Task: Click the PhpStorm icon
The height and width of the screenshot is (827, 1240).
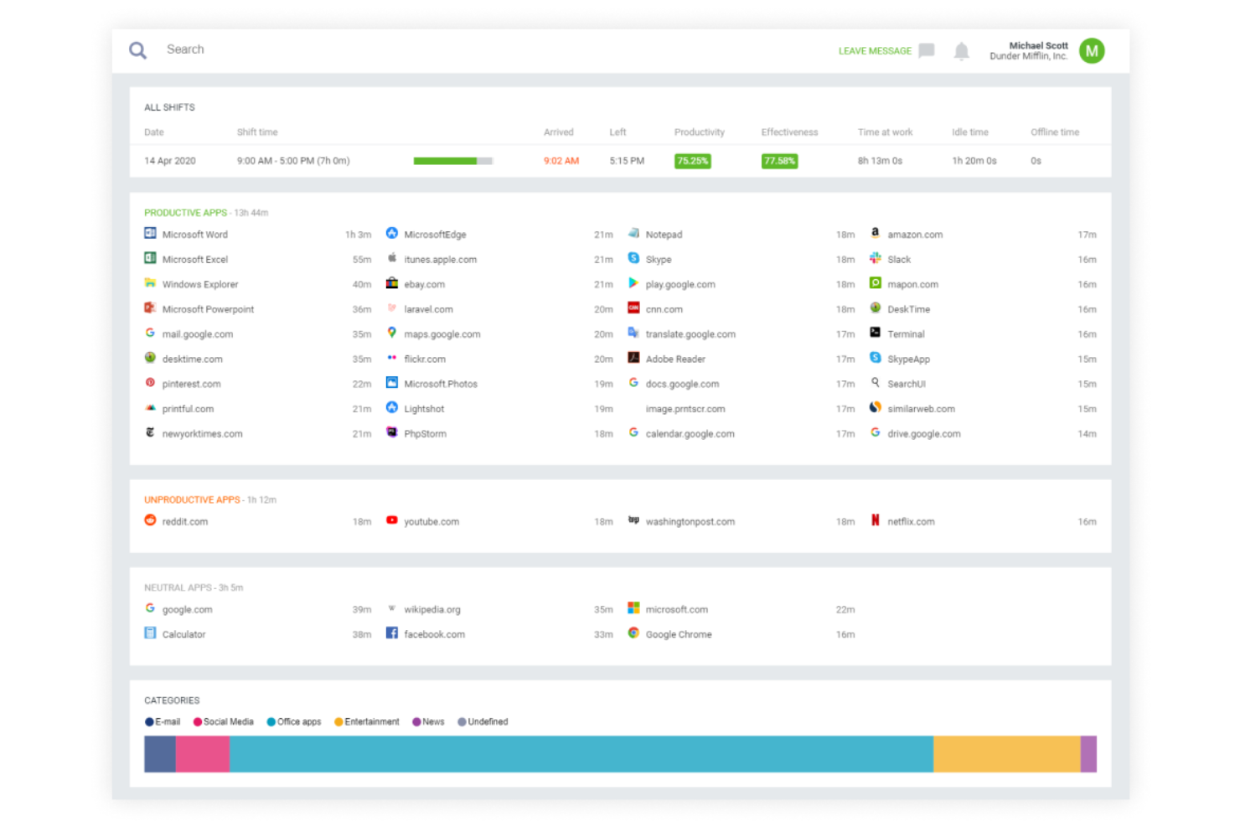Action: click(x=391, y=433)
